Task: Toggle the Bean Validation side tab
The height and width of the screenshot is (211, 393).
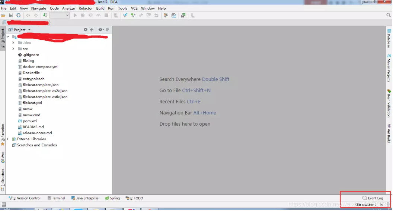Action: (x=389, y=103)
